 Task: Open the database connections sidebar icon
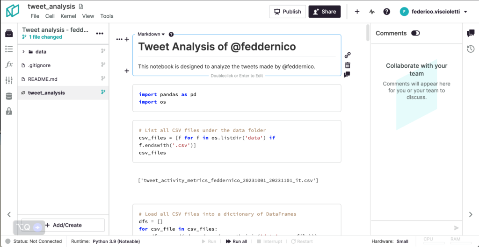(x=8, y=96)
